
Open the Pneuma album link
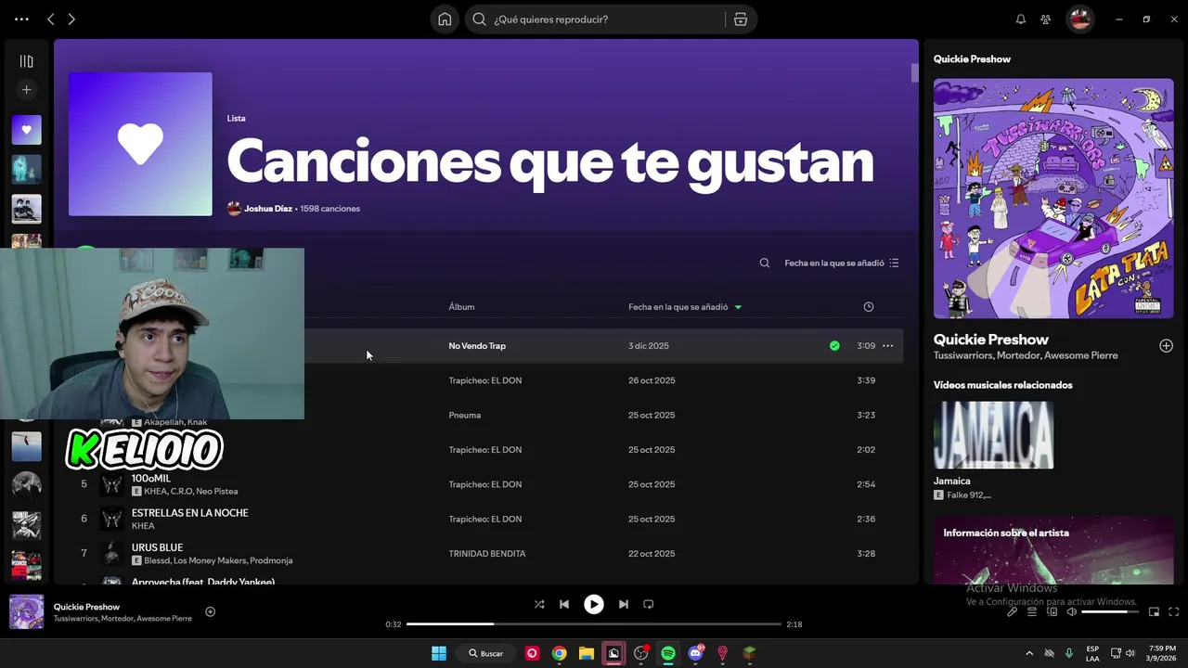click(x=464, y=415)
